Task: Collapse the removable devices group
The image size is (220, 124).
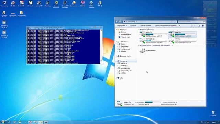Action: tap(139, 46)
